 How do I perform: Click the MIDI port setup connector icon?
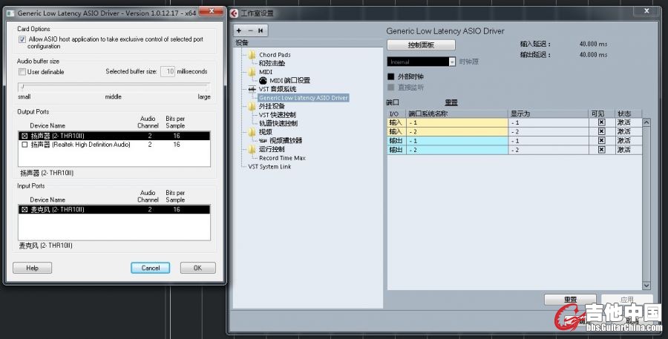click(263, 81)
